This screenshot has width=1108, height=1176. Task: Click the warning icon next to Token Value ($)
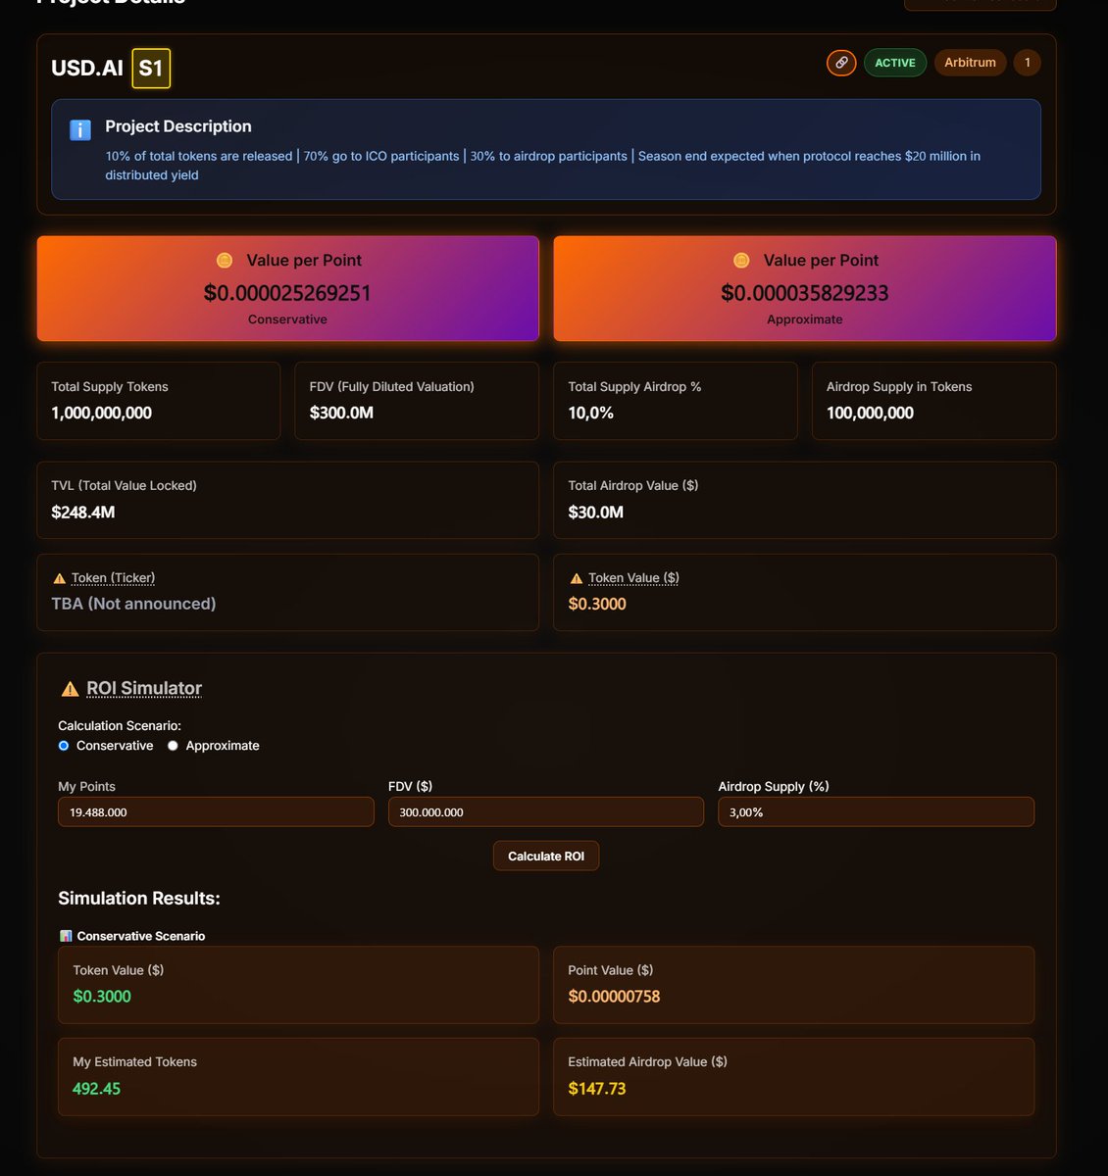[577, 577]
